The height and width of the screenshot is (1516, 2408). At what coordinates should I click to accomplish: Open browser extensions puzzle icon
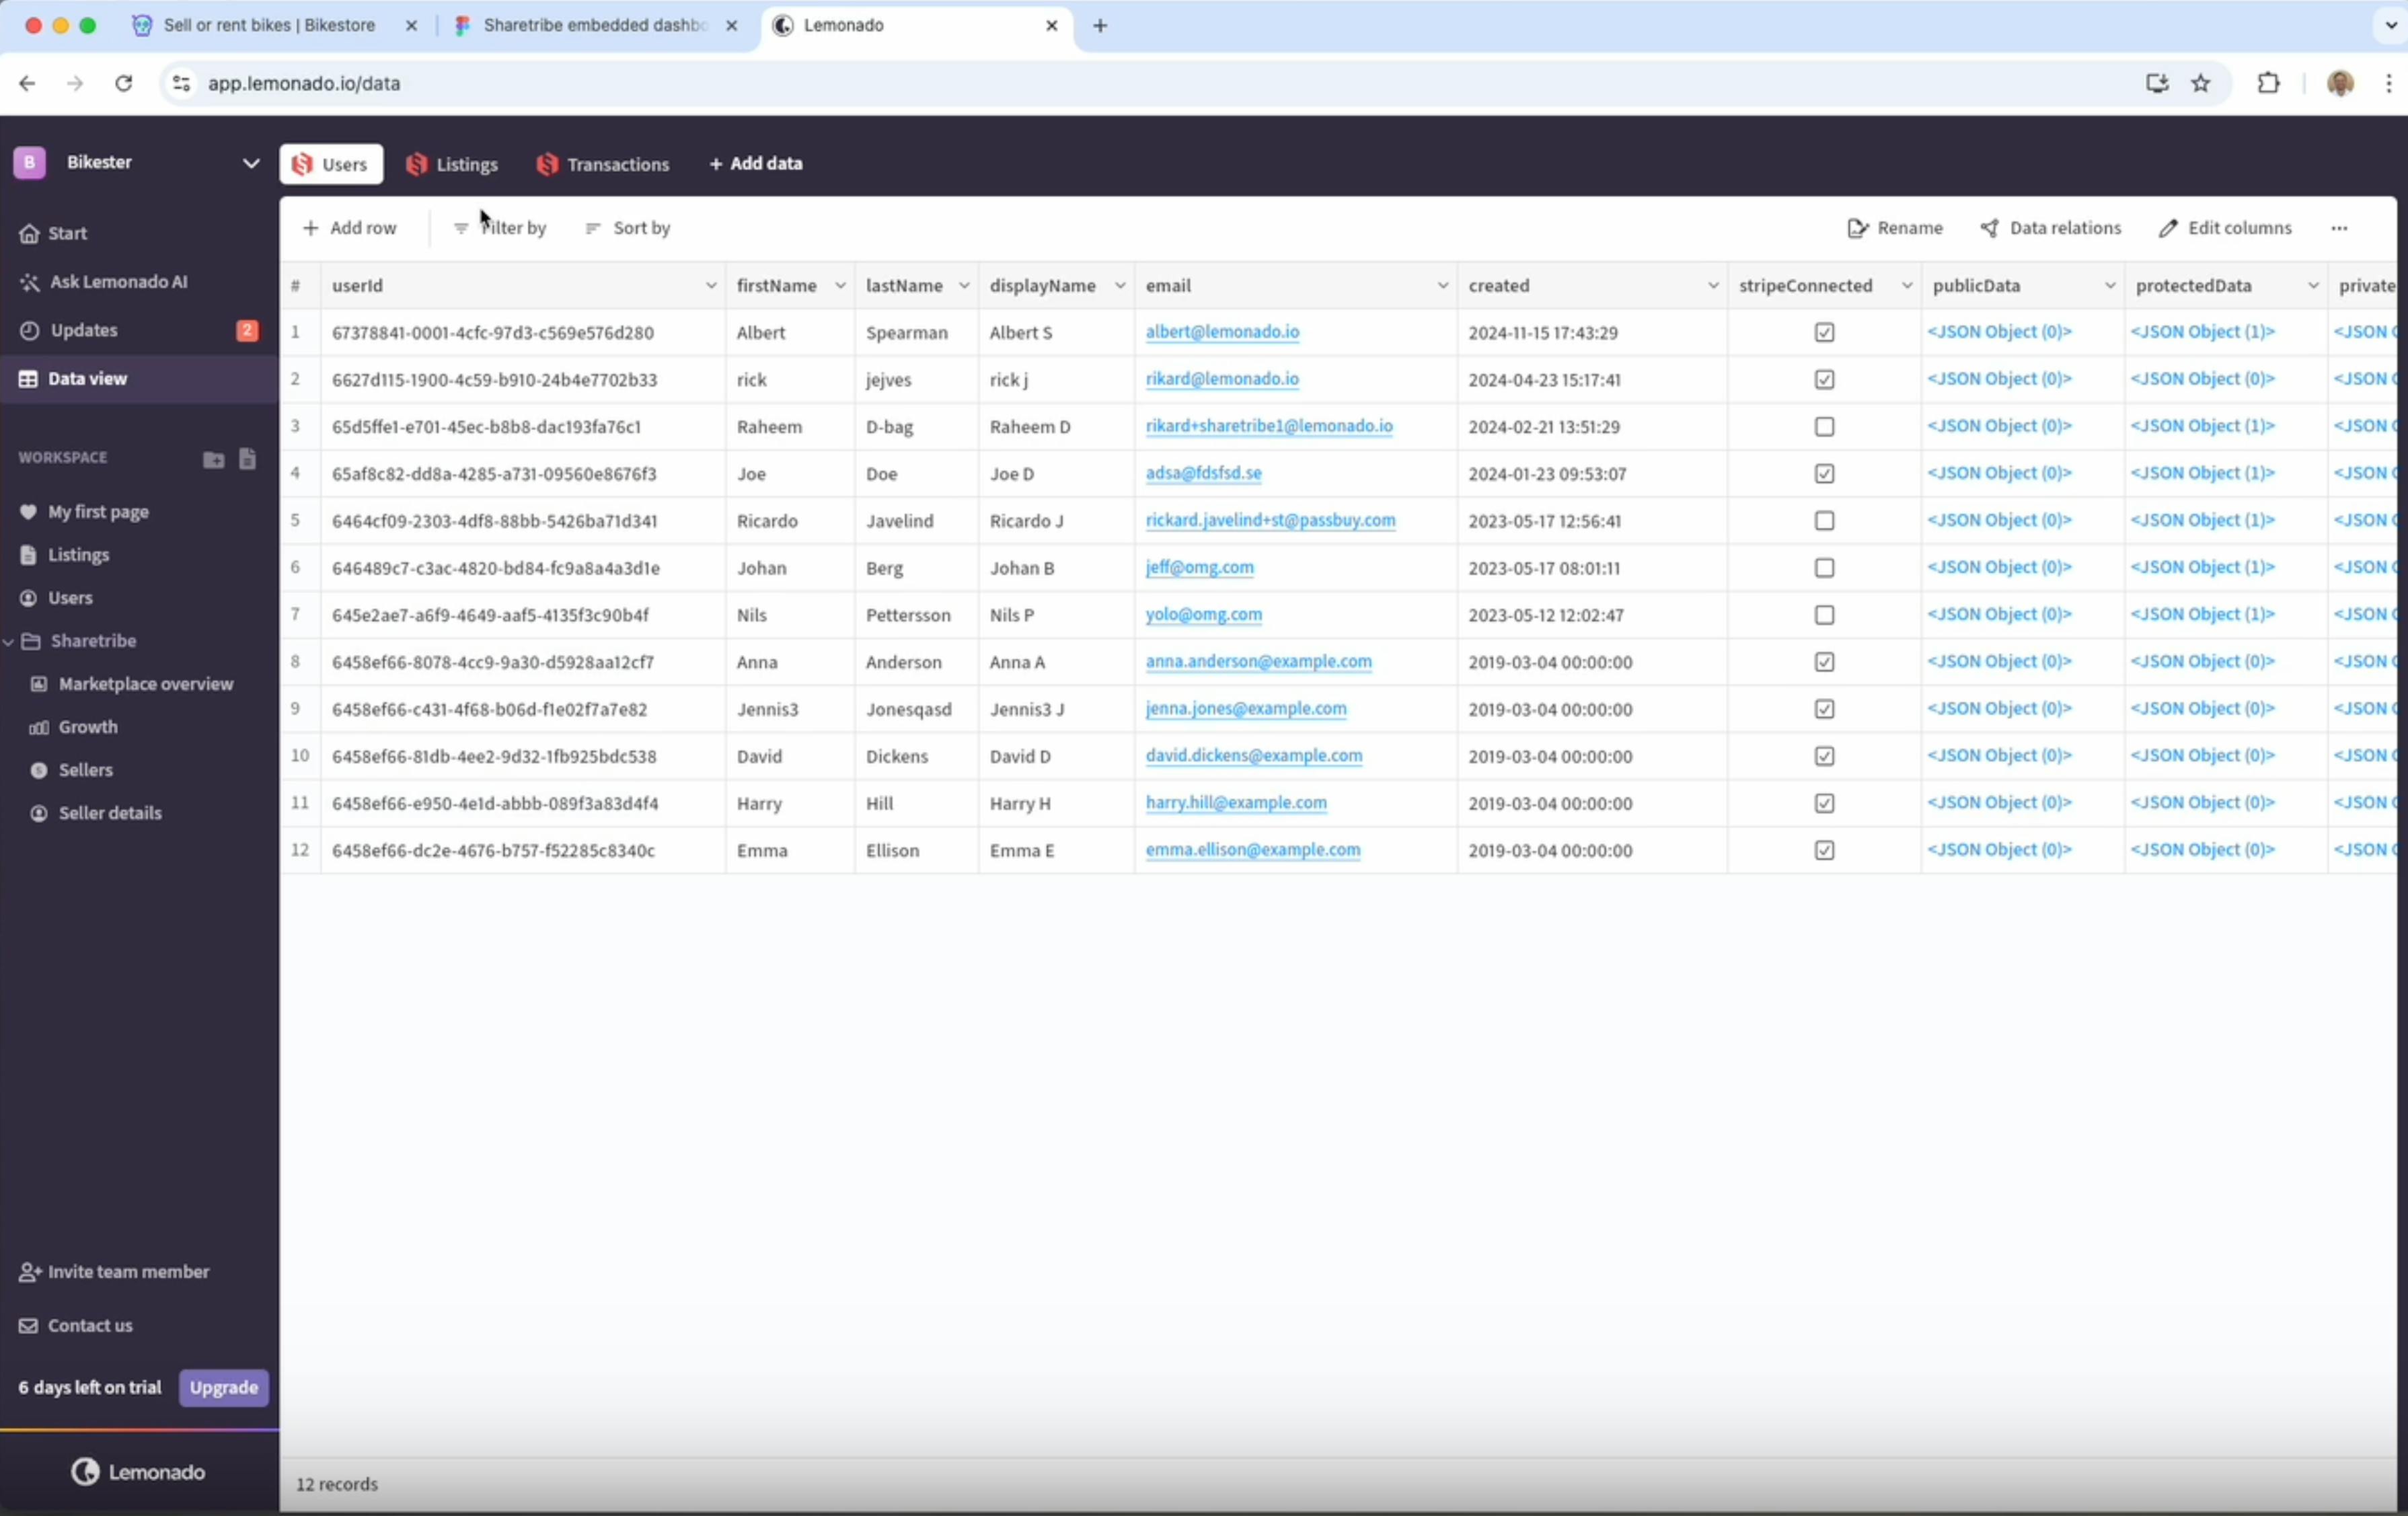(x=2268, y=83)
